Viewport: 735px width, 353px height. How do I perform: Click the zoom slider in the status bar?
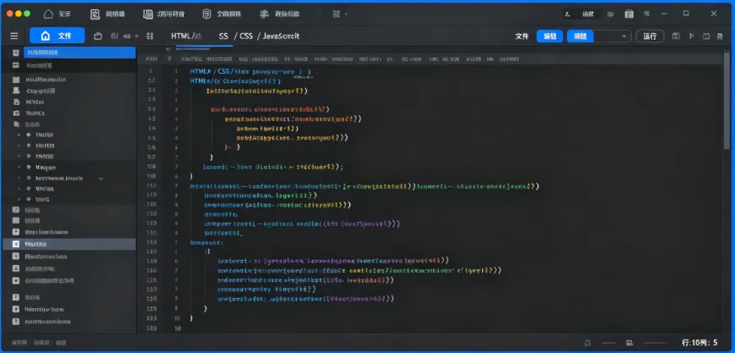(655, 343)
